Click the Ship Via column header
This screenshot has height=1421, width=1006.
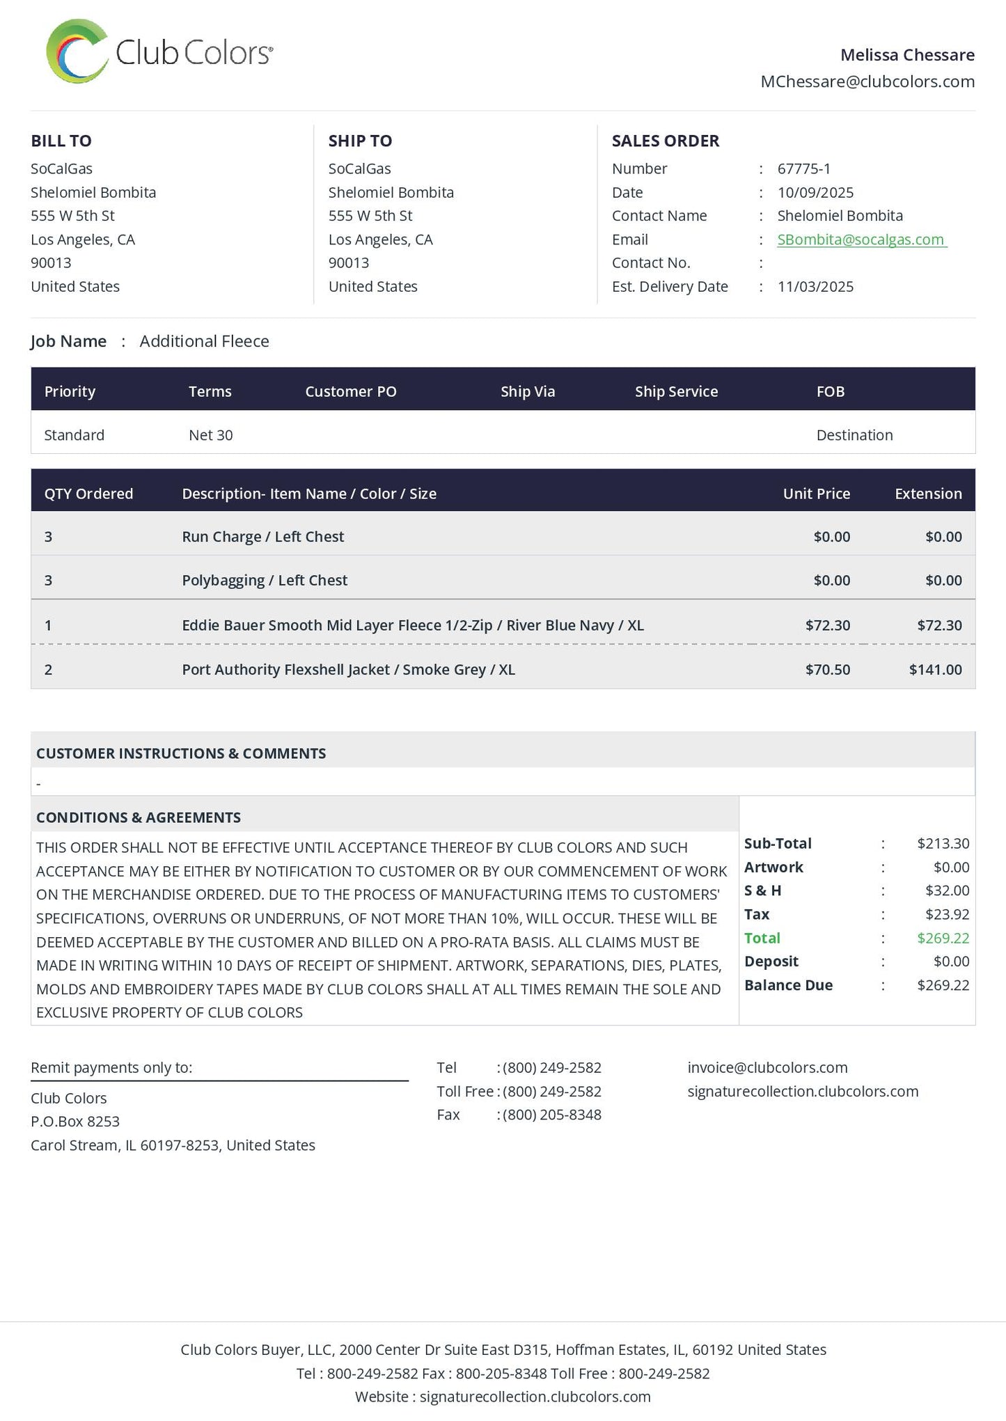click(x=528, y=391)
